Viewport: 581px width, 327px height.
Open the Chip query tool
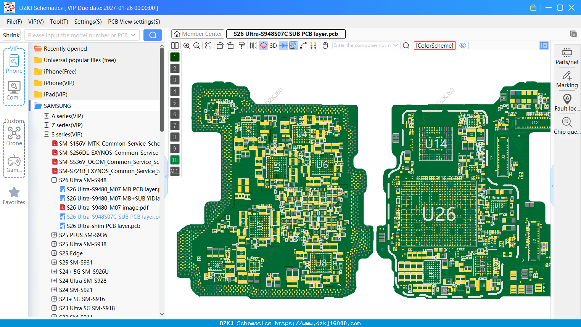(x=567, y=126)
